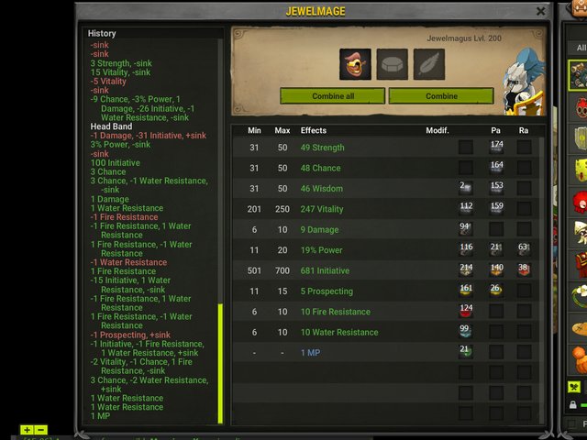Click the History panel scrollbar thumb
The image size is (587, 440).
coord(220,363)
